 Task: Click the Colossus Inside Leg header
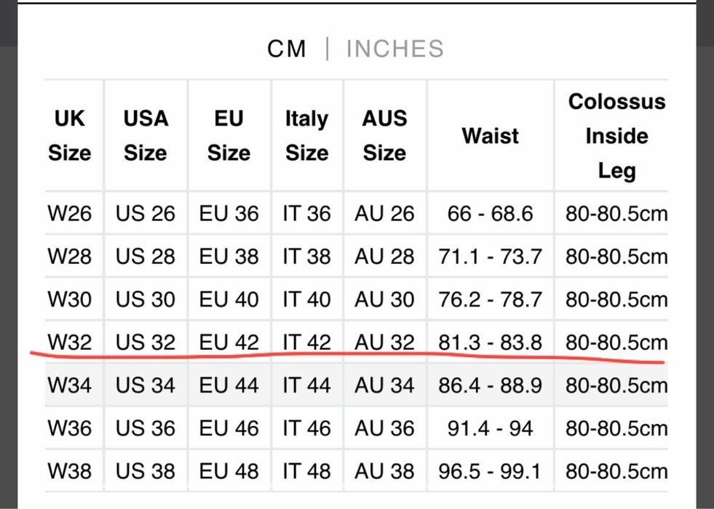pyautogui.click(x=616, y=135)
